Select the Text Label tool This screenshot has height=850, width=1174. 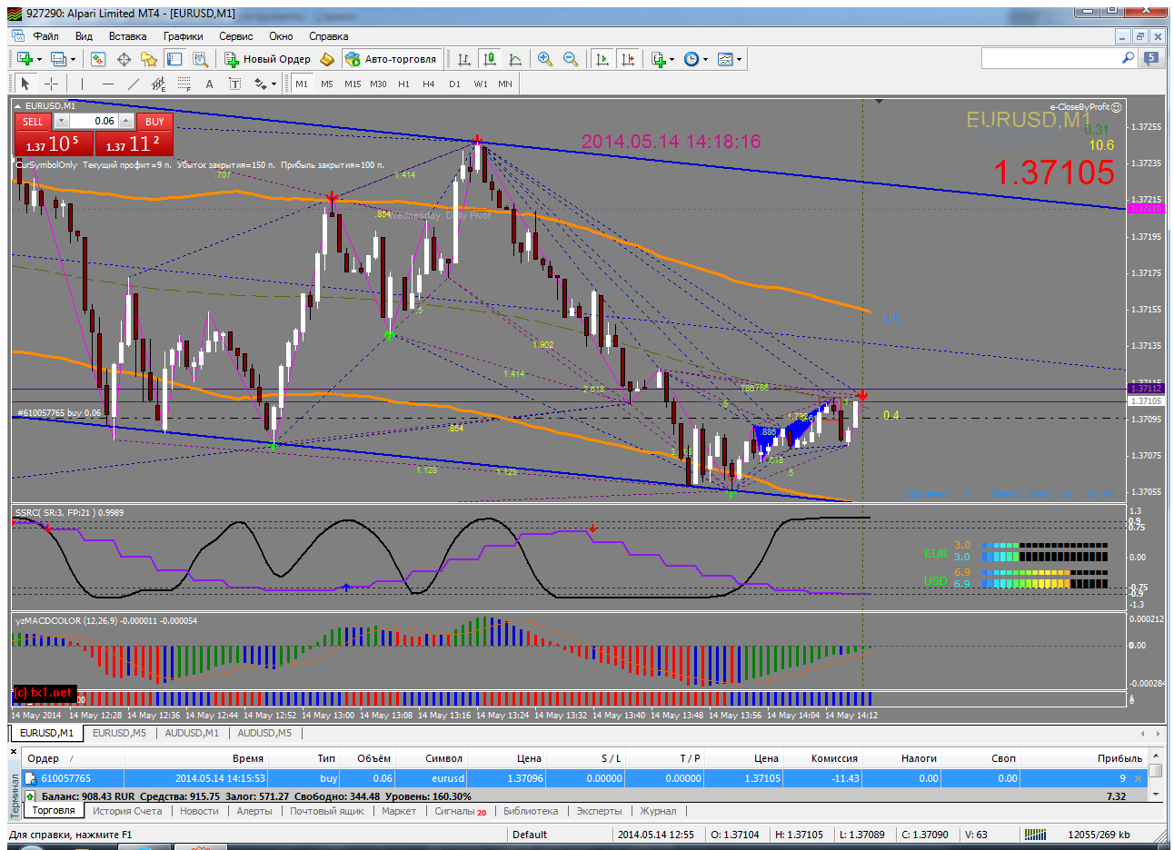pos(234,84)
